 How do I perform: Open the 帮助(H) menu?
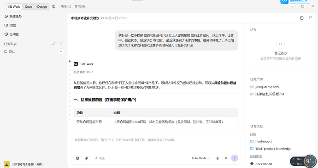80,6
